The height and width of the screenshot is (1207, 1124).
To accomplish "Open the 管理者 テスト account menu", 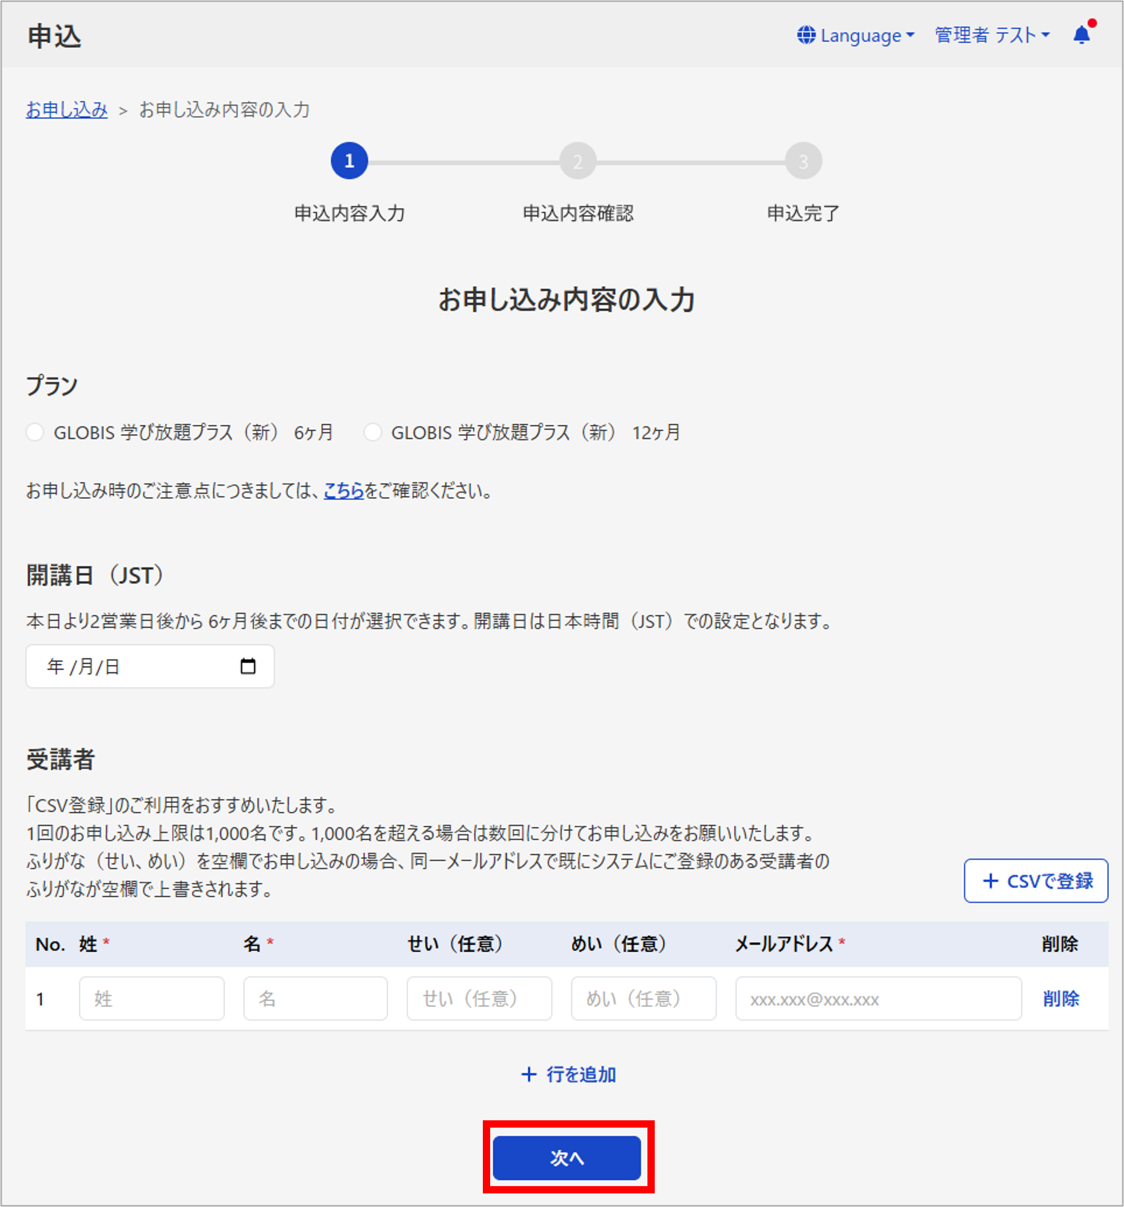I will point(992,35).
